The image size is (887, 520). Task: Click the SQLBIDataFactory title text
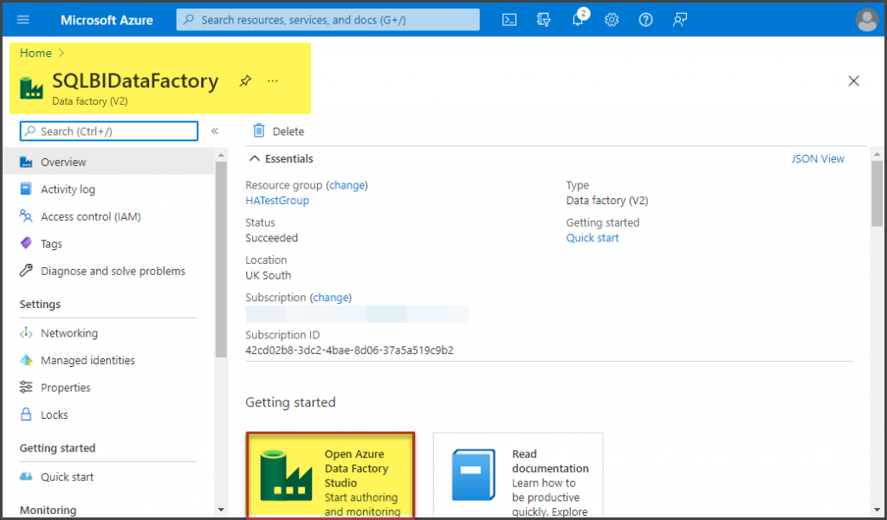[135, 80]
